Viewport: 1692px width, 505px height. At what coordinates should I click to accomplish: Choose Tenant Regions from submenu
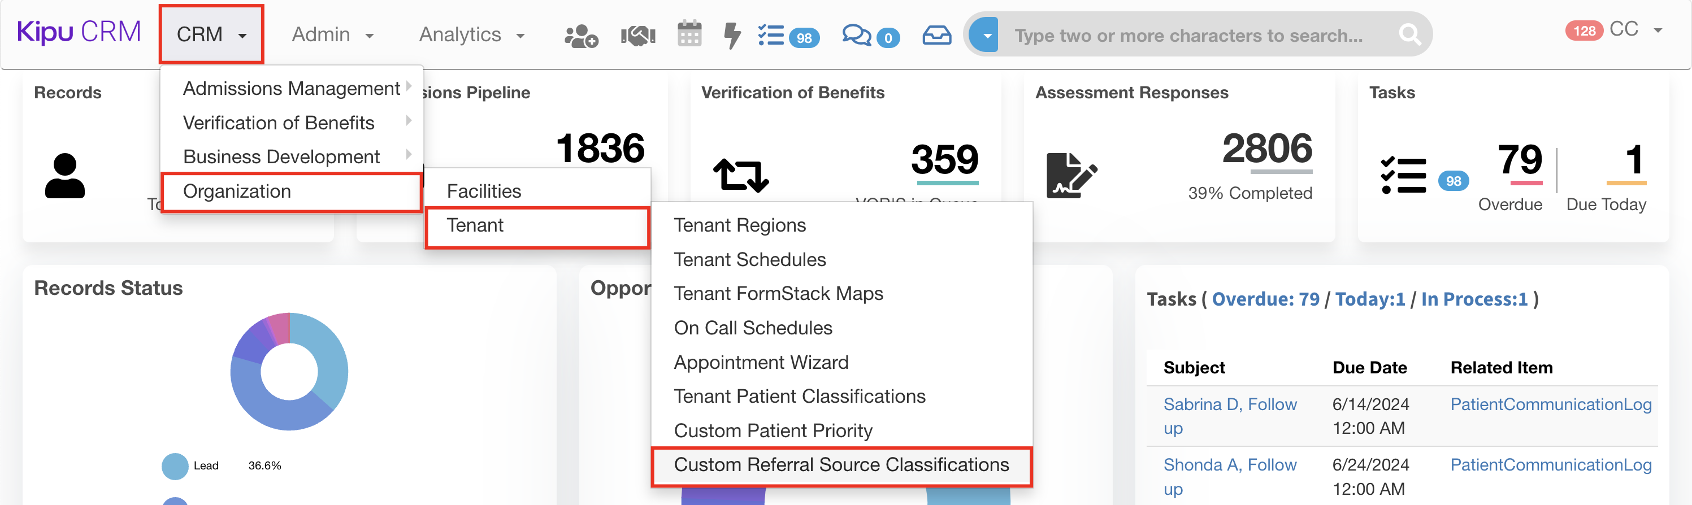(x=740, y=225)
